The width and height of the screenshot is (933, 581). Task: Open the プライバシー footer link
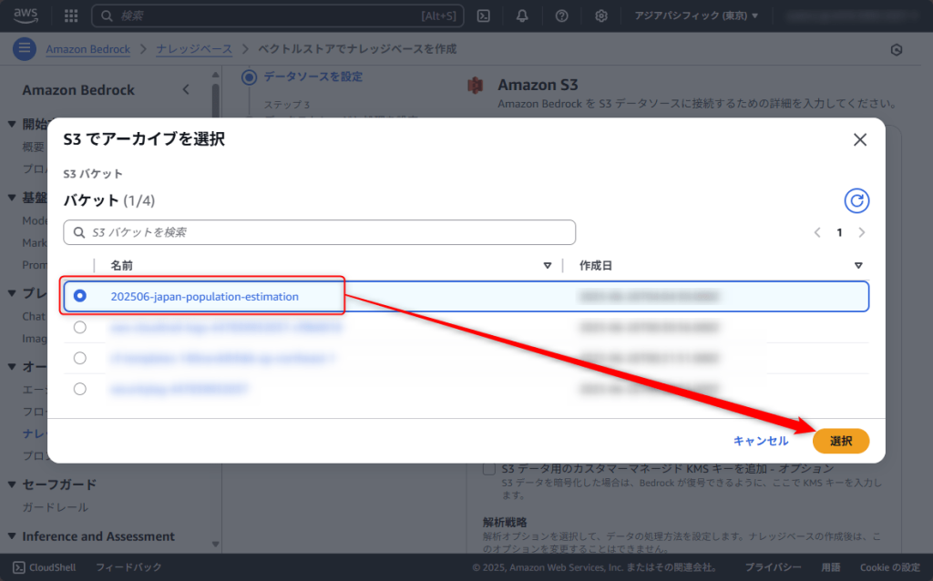point(773,567)
